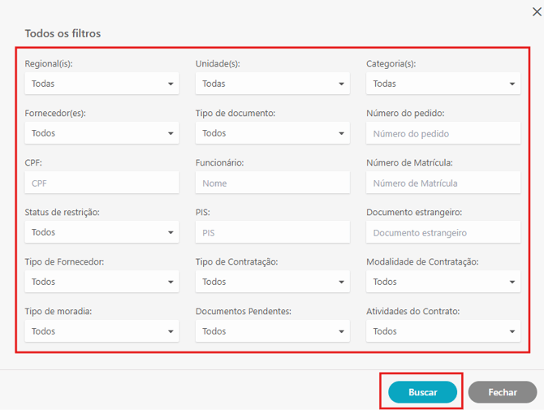Viewport: 544px width, 410px height.
Task: Close the Todos os filtros dialog with X
Action: tap(537, 12)
